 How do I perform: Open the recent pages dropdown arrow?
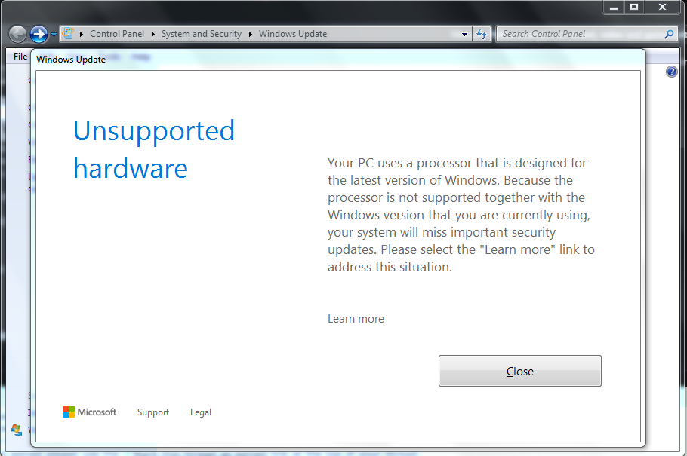[x=54, y=34]
